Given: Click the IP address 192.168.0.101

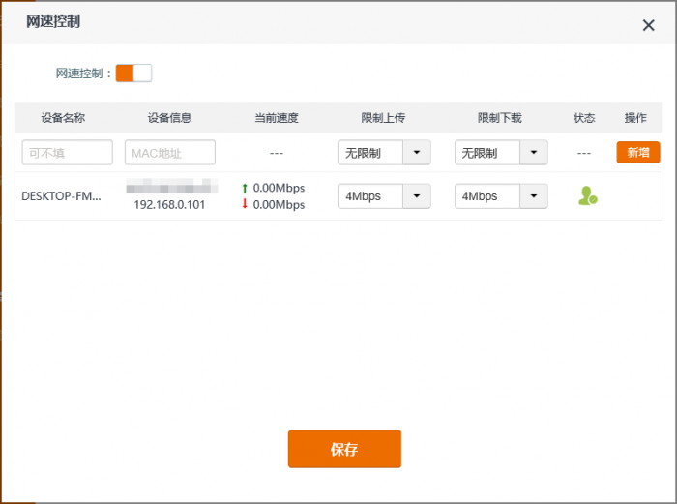Looking at the screenshot, I should [x=169, y=205].
